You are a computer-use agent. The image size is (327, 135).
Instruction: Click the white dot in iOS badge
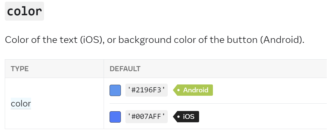(178, 117)
